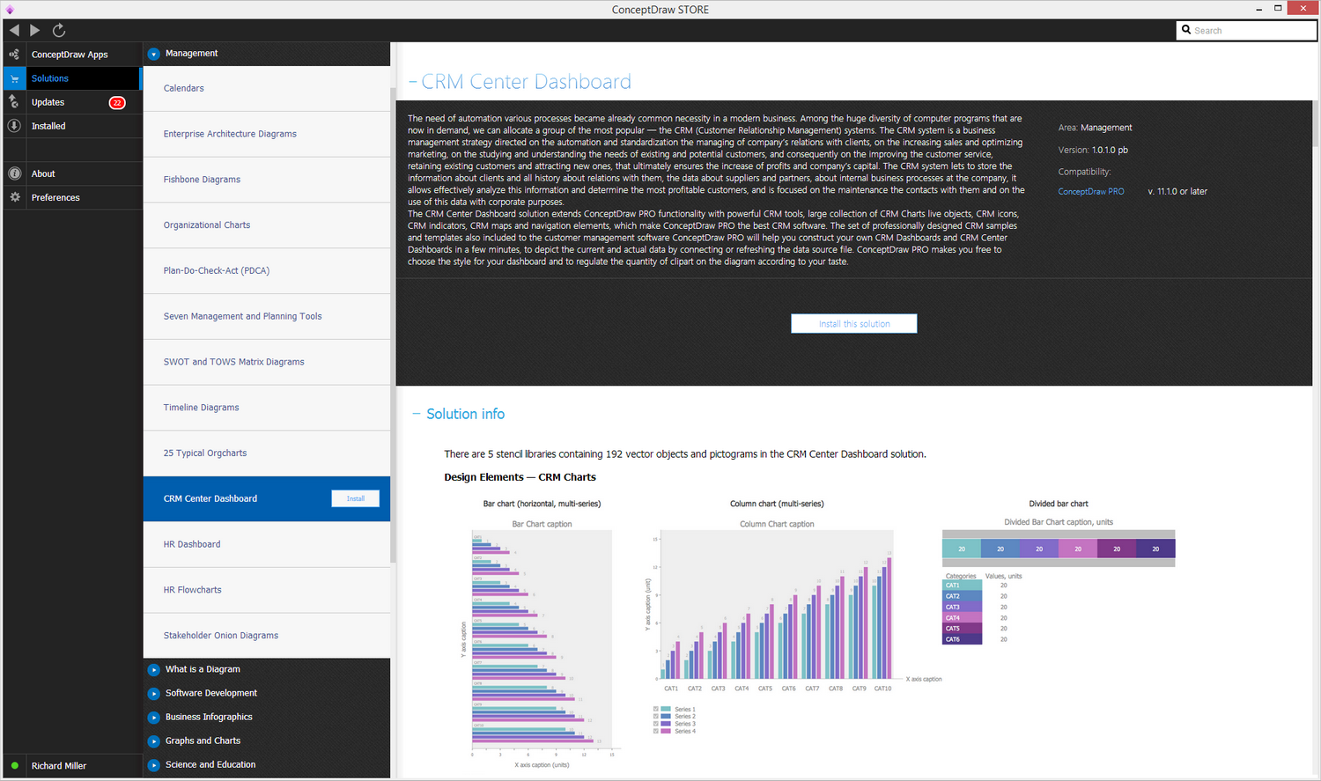The image size is (1321, 781).
Task: Select HR Dashboard solution
Action: (x=267, y=544)
